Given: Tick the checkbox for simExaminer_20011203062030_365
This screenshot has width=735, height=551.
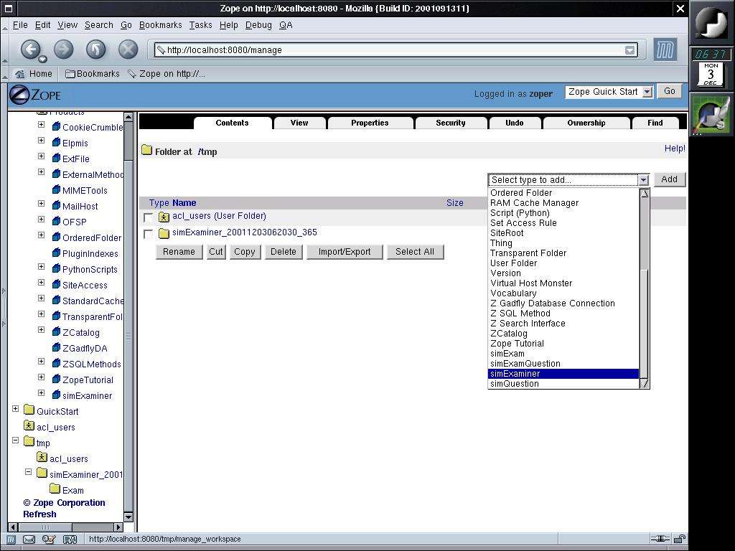Looking at the screenshot, I should click(x=148, y=234).
